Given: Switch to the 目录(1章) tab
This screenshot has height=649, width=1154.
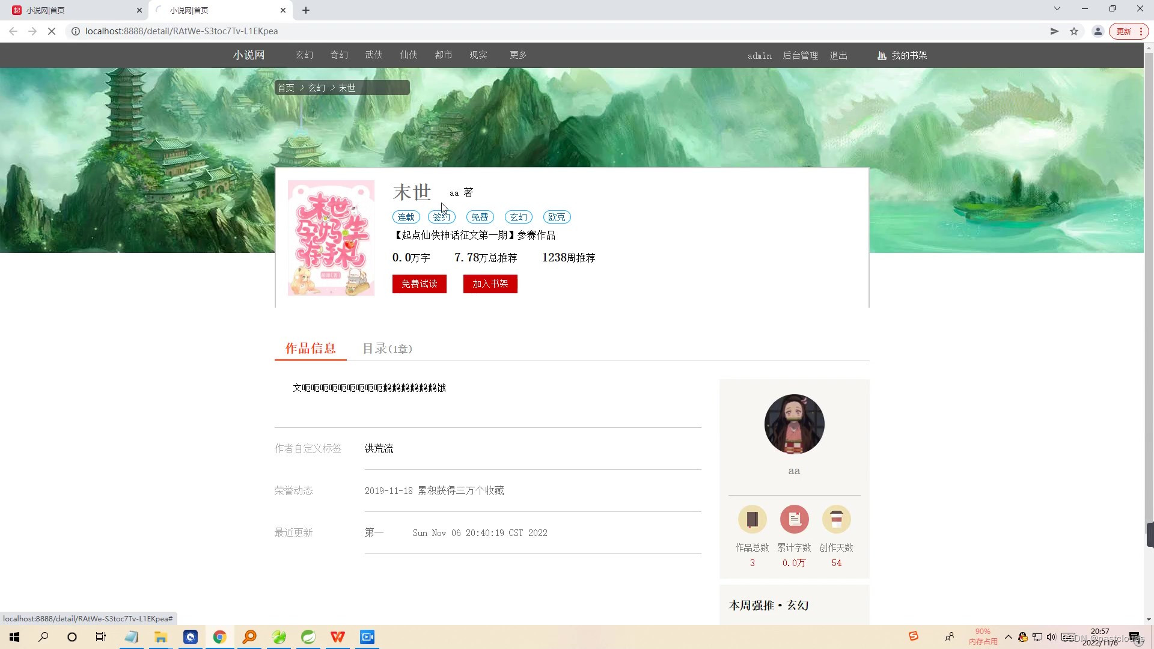Looking at the screenshot, I should coord(387,349).
